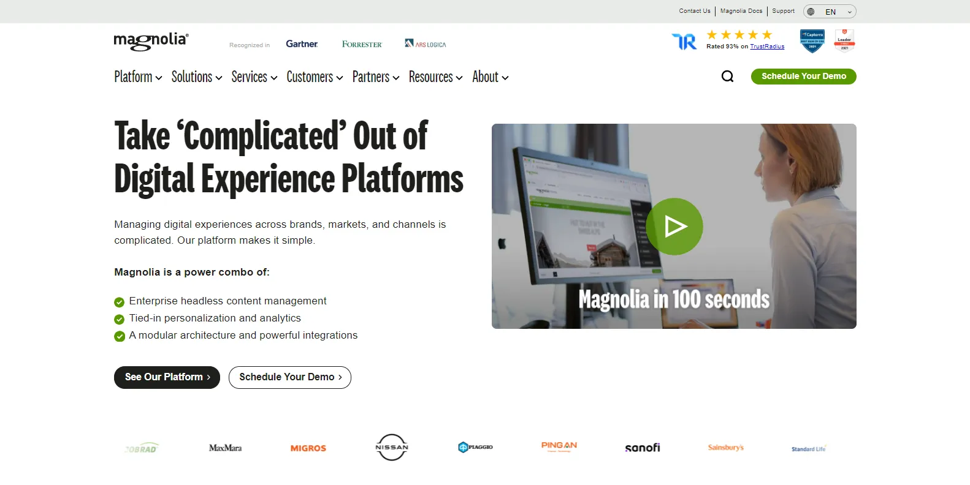The image size is (970, 485).
Task: Follow the TrustRadius link
Action: 767,47
